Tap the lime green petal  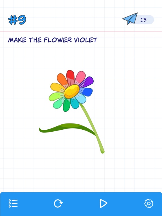point(56,96)
